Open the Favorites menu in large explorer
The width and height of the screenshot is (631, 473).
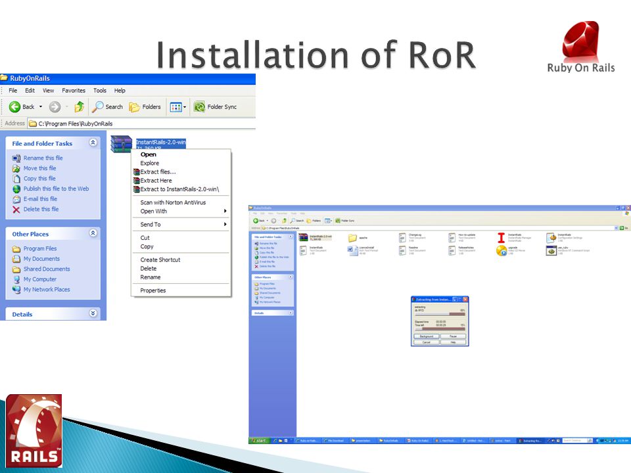coord(73,91)
